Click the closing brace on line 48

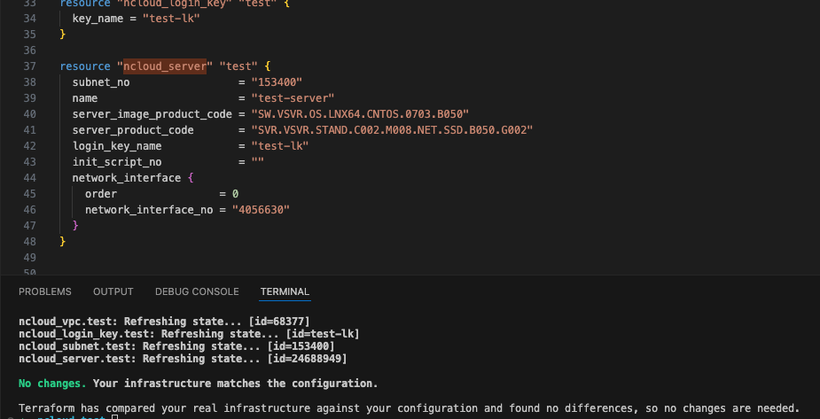(63, 241)
